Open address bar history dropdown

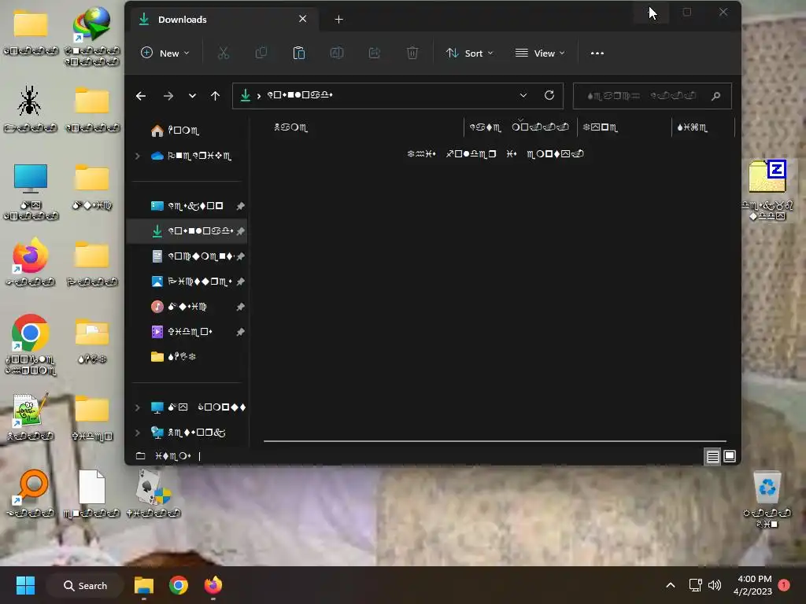click(523, 95)
